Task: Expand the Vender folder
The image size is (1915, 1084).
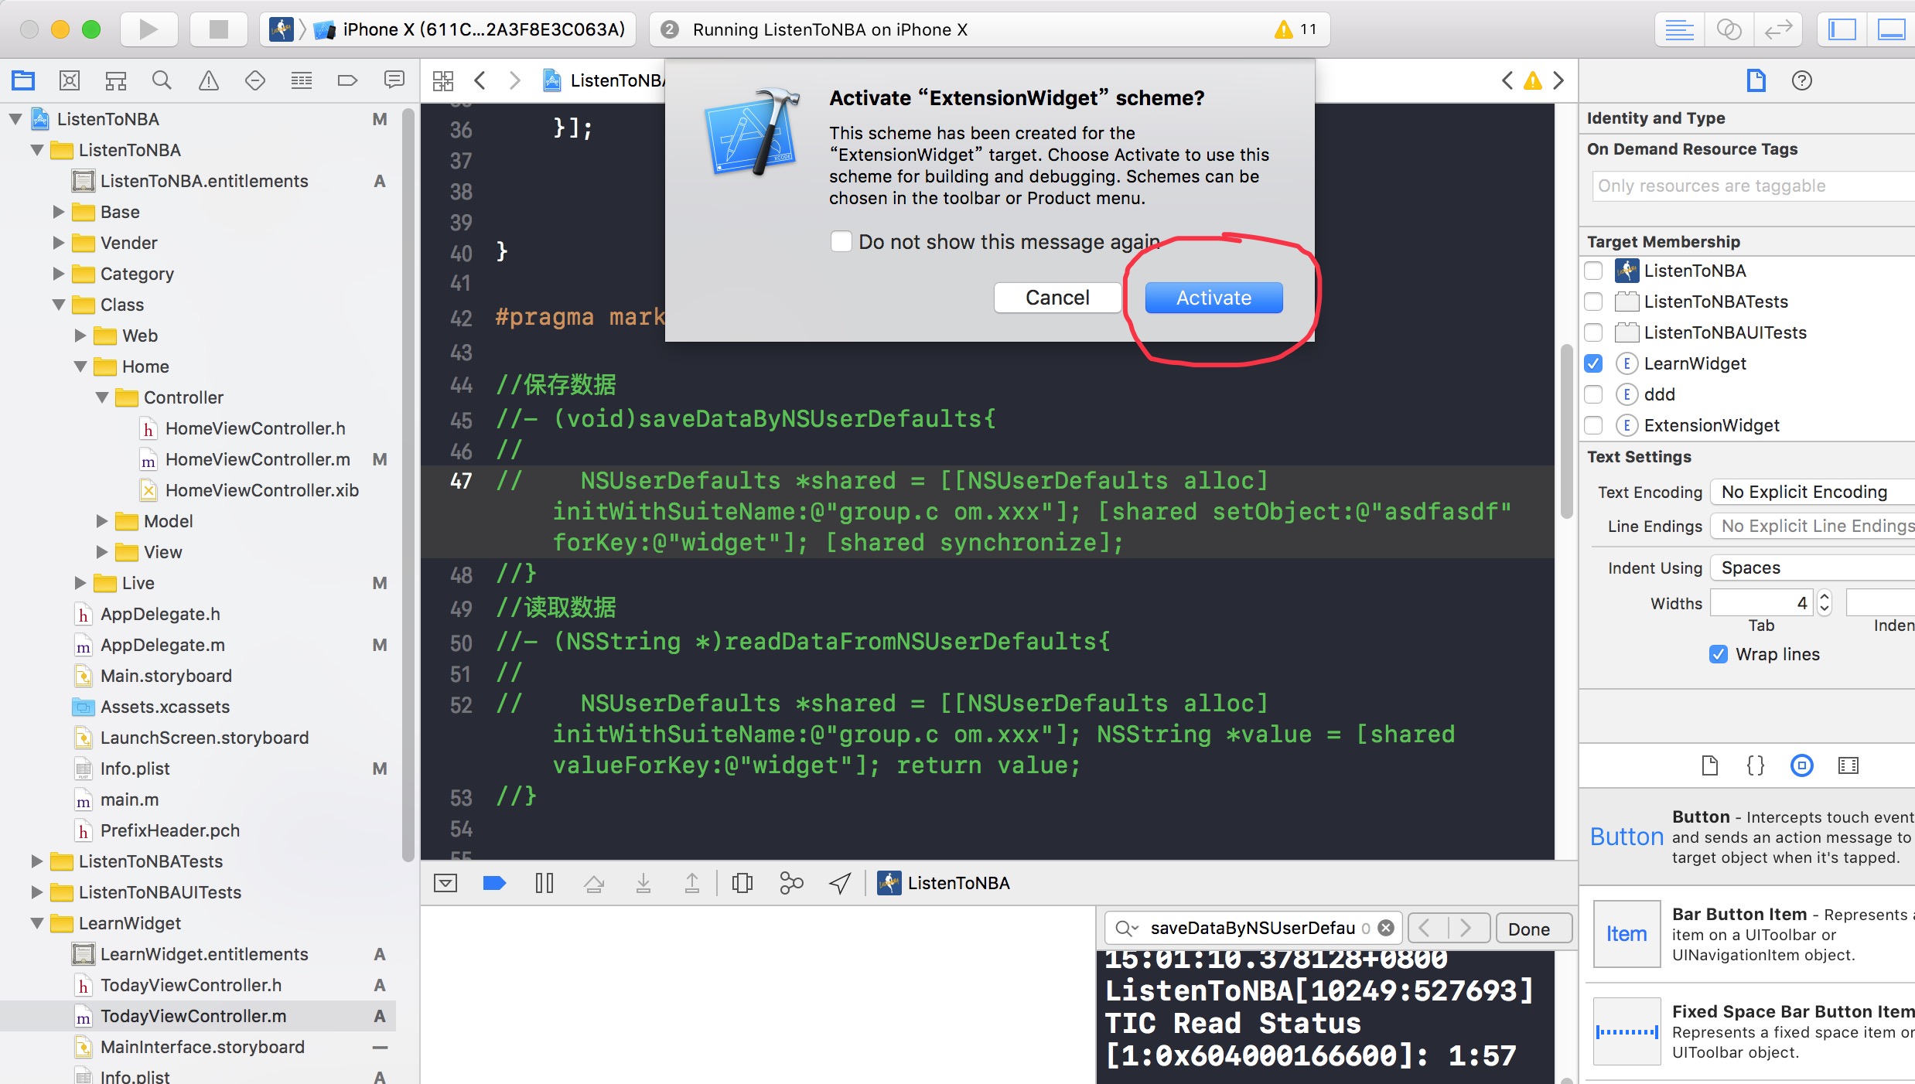Action: 59,243
